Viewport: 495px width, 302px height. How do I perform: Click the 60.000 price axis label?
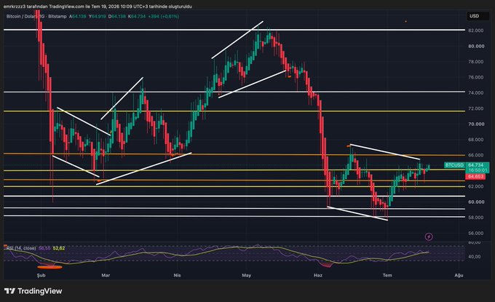click(x=476, y=202)
